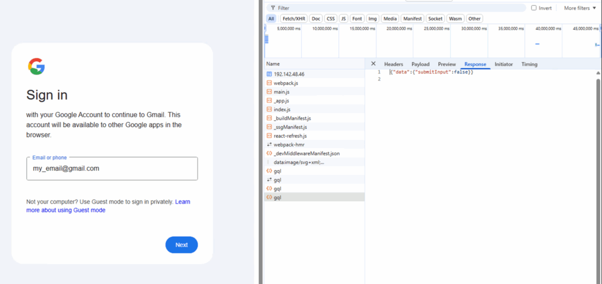Select the webpack-hmr websocket request
Image resolution: width=602 pixels, height=284 pixels.
[x=289, y=145]
